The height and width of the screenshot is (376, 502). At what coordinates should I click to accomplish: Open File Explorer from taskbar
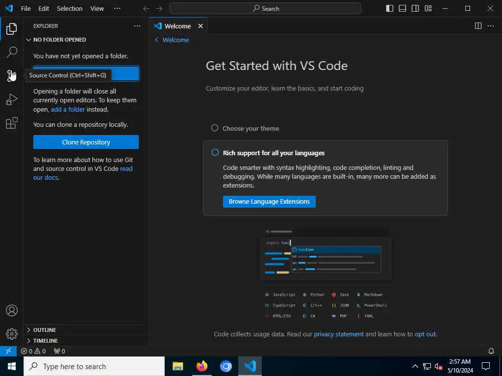pyautogui.click(x=177, y=366)
